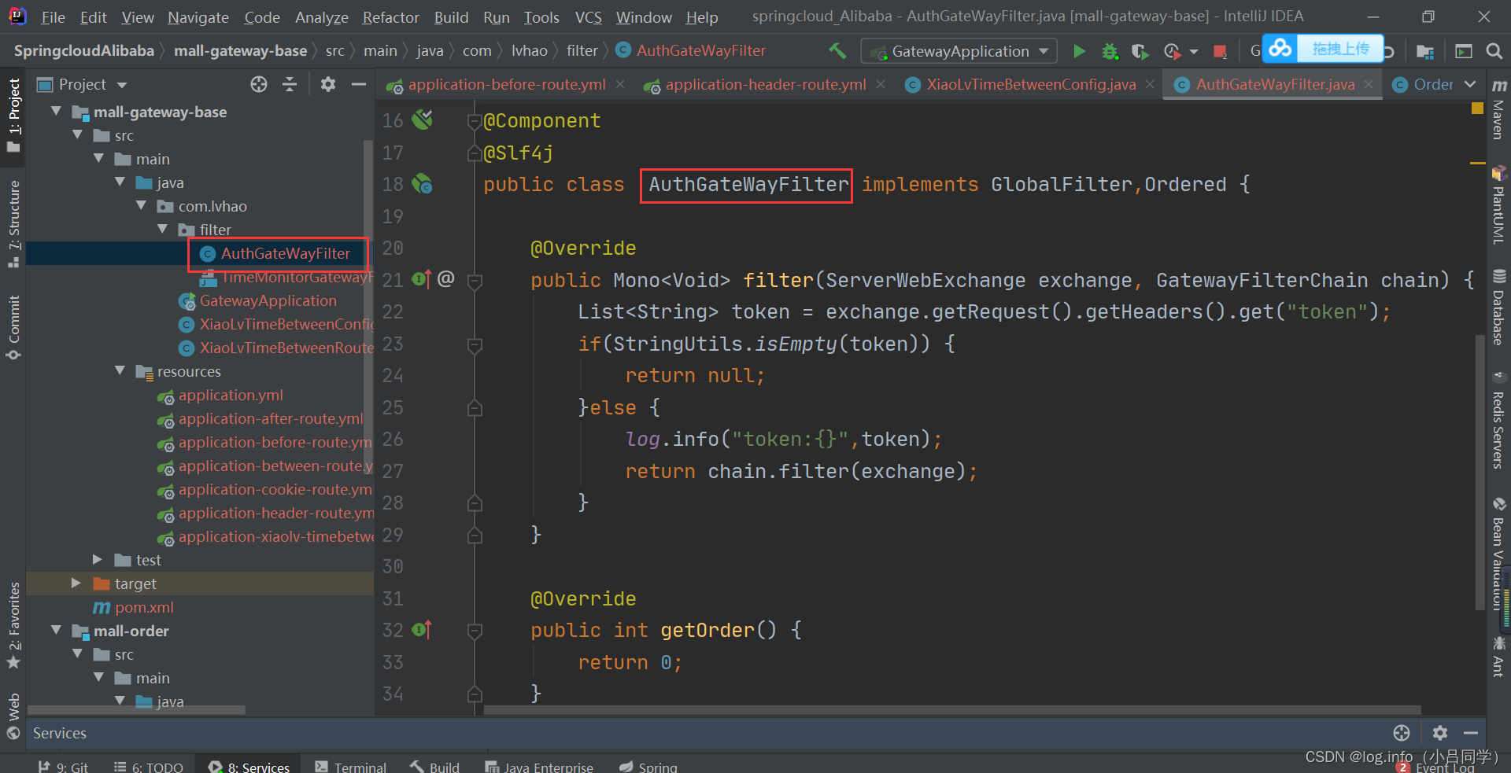Stop the running application red square
1511x773 pixels.
(1220, 52)
